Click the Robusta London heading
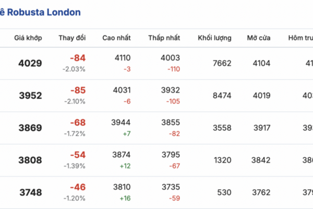 pyautogui.click(x=40, y=11)
